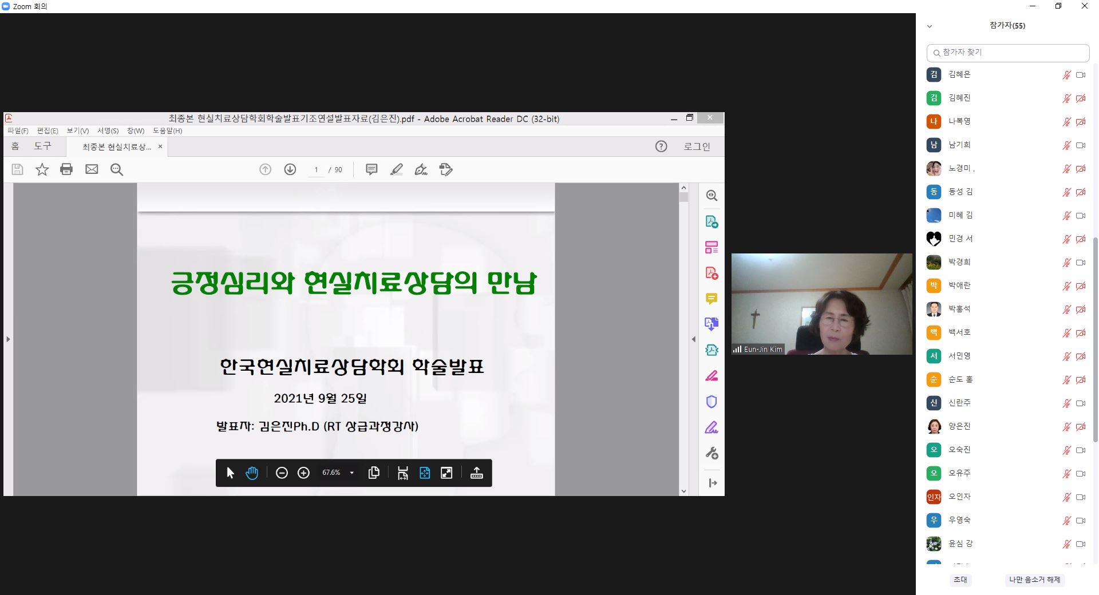This screenshot has height=595, width=1099.
Task: Toggle video icon for 박경희
Action: click(1081, 263)
